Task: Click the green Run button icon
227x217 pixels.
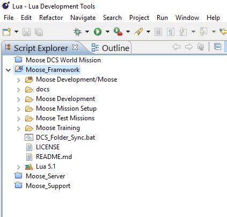Action: click(x=98, y=32)
